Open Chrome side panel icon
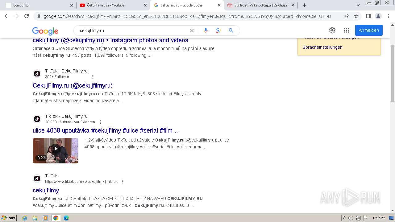 (x=368, y=16)
